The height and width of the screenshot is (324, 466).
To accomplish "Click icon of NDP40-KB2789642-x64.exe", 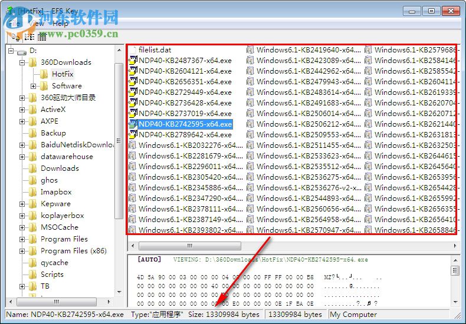I will [x=133, y=135].
